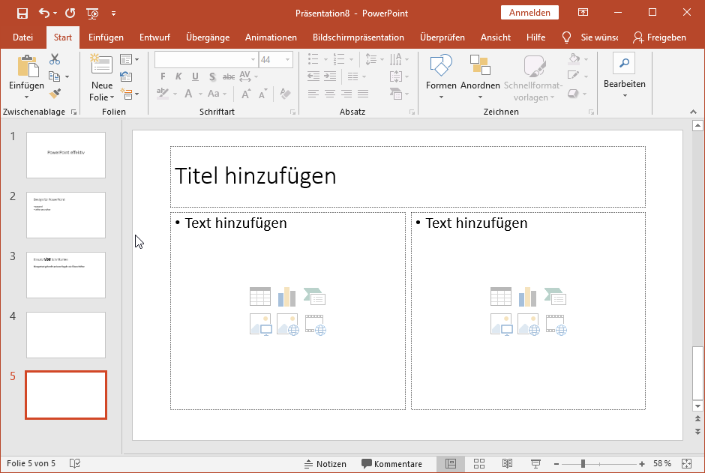
Task: Toggle strikethrough (abc) formatting
Action: click(229, 76)
